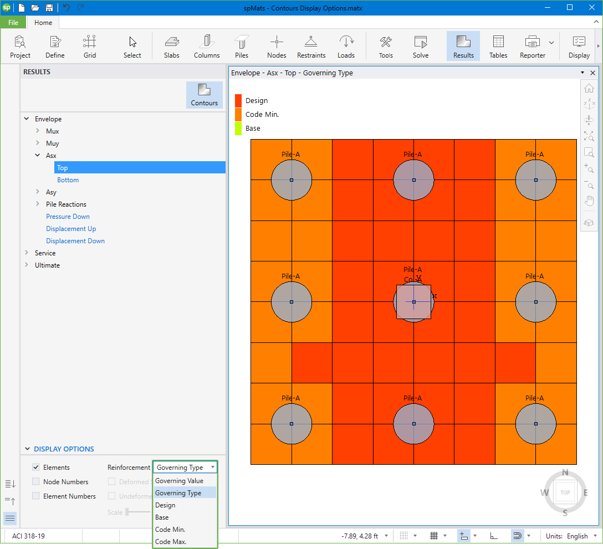Click the Home ribbon tab
The width and height of the screenshot is (603, 549).
point(43,22)
